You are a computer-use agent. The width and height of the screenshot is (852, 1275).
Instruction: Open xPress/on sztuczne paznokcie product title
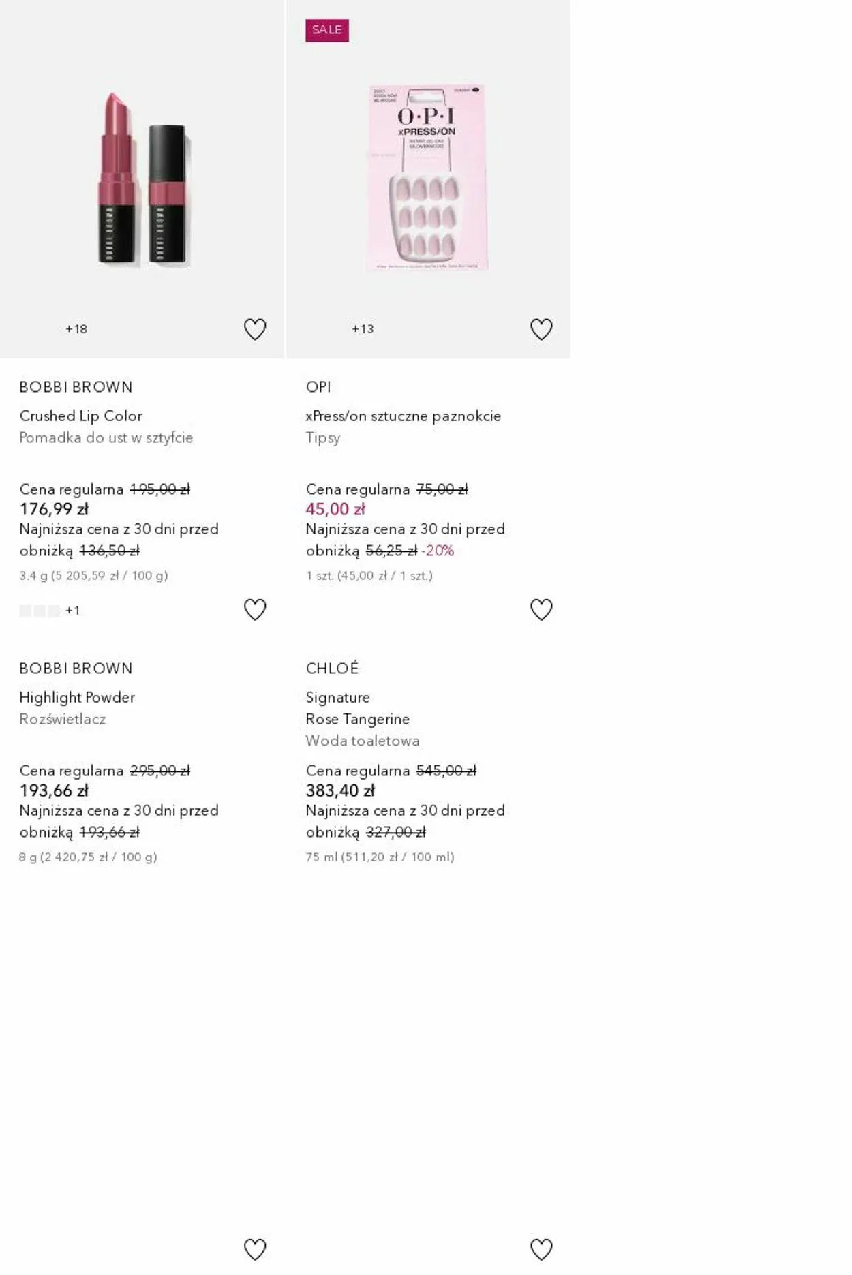coord(403,416)
